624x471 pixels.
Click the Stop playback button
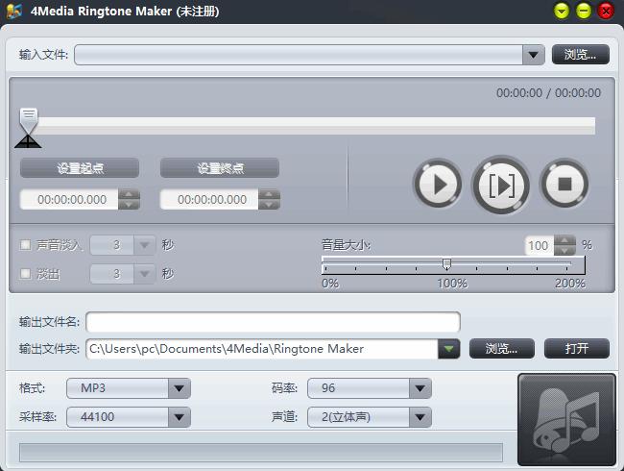point(564,184)
